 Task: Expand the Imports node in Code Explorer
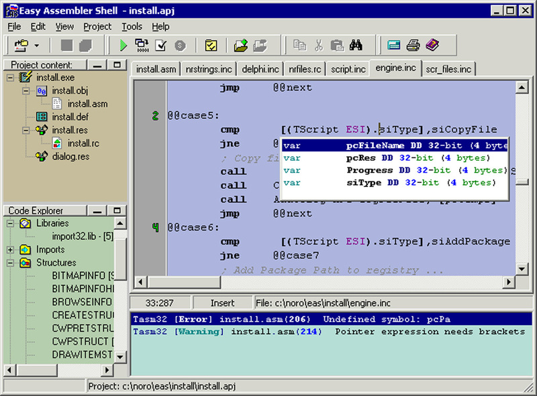10,250
